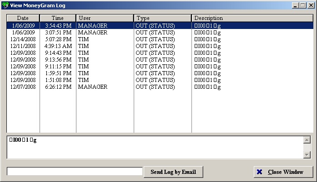This screenshot has height=182, width=317.
Task: Select the log row timed 9:14:43 PM
Action: point(160,53)
